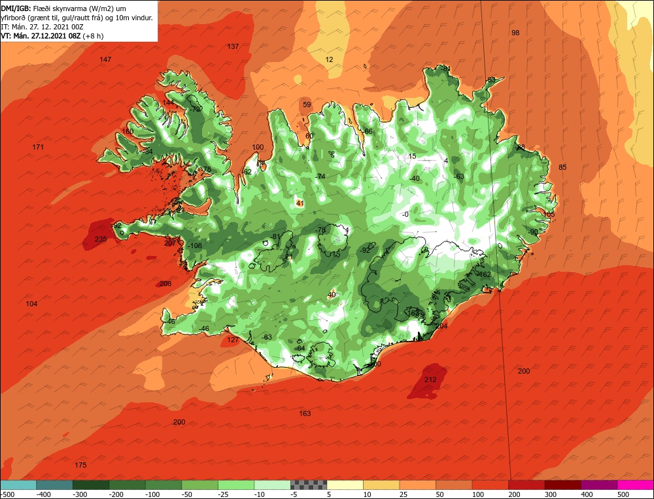The height and width of the screenshot is (499, 654).
Task: Click the legend label 300
Action: coord(551,494)
